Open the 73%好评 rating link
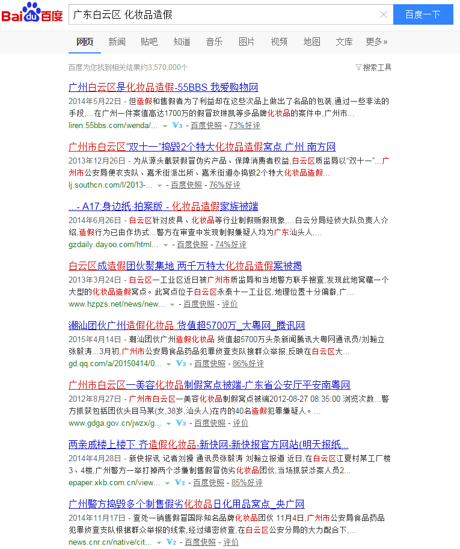 245,125
